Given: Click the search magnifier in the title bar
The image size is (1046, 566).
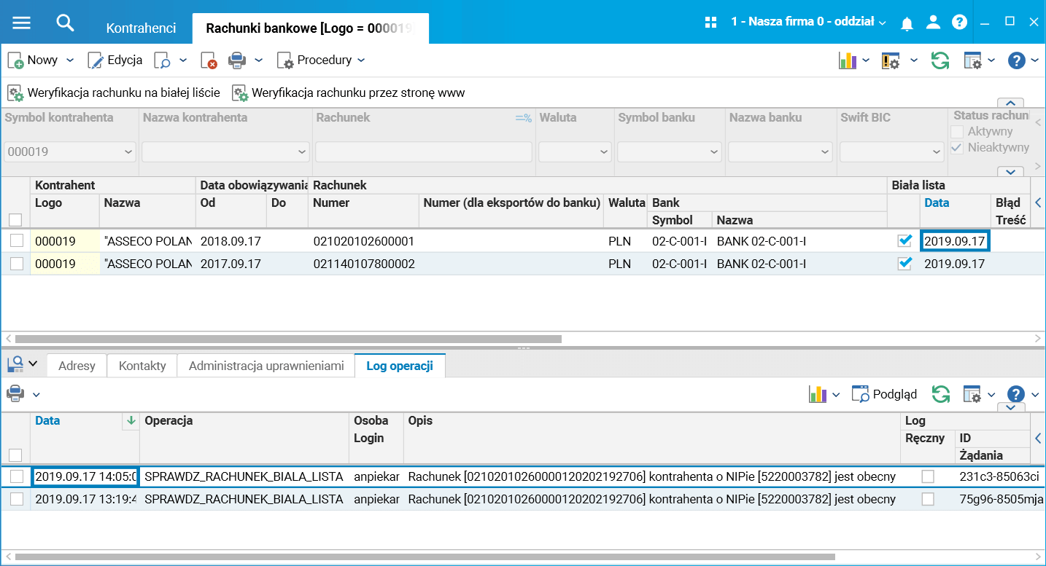Looking at the screenshot, I should [x=66, y=23].
